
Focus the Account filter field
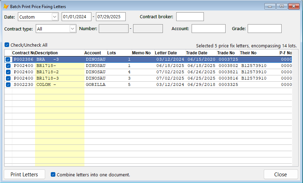coord(208,29)
